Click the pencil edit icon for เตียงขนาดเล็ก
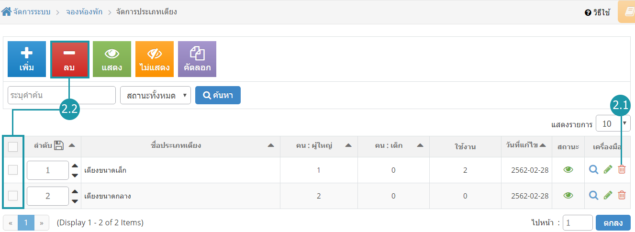This screenshot has width=635, height=232. click(x=608, y=169)
